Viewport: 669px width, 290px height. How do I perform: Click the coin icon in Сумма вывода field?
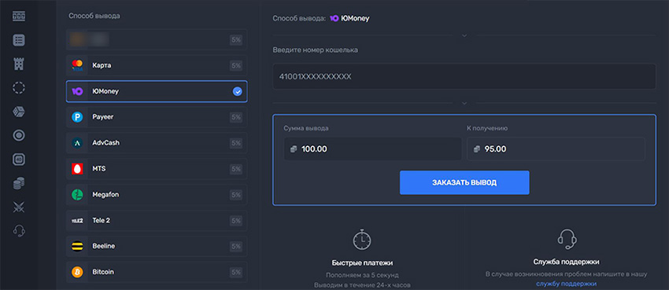(x=294, y=149)
